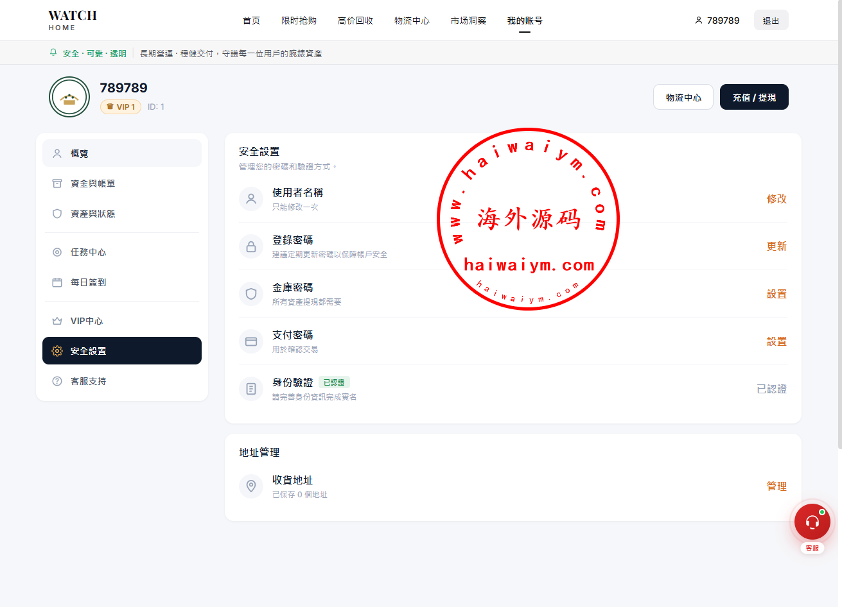
Task: Open the floating 客服 headset icon
Action: pyautogui.click(x=812, y=522)
